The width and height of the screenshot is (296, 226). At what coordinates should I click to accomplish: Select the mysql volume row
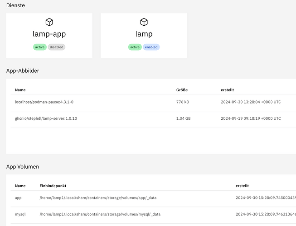pyautogui.click(x=21, y=214)
